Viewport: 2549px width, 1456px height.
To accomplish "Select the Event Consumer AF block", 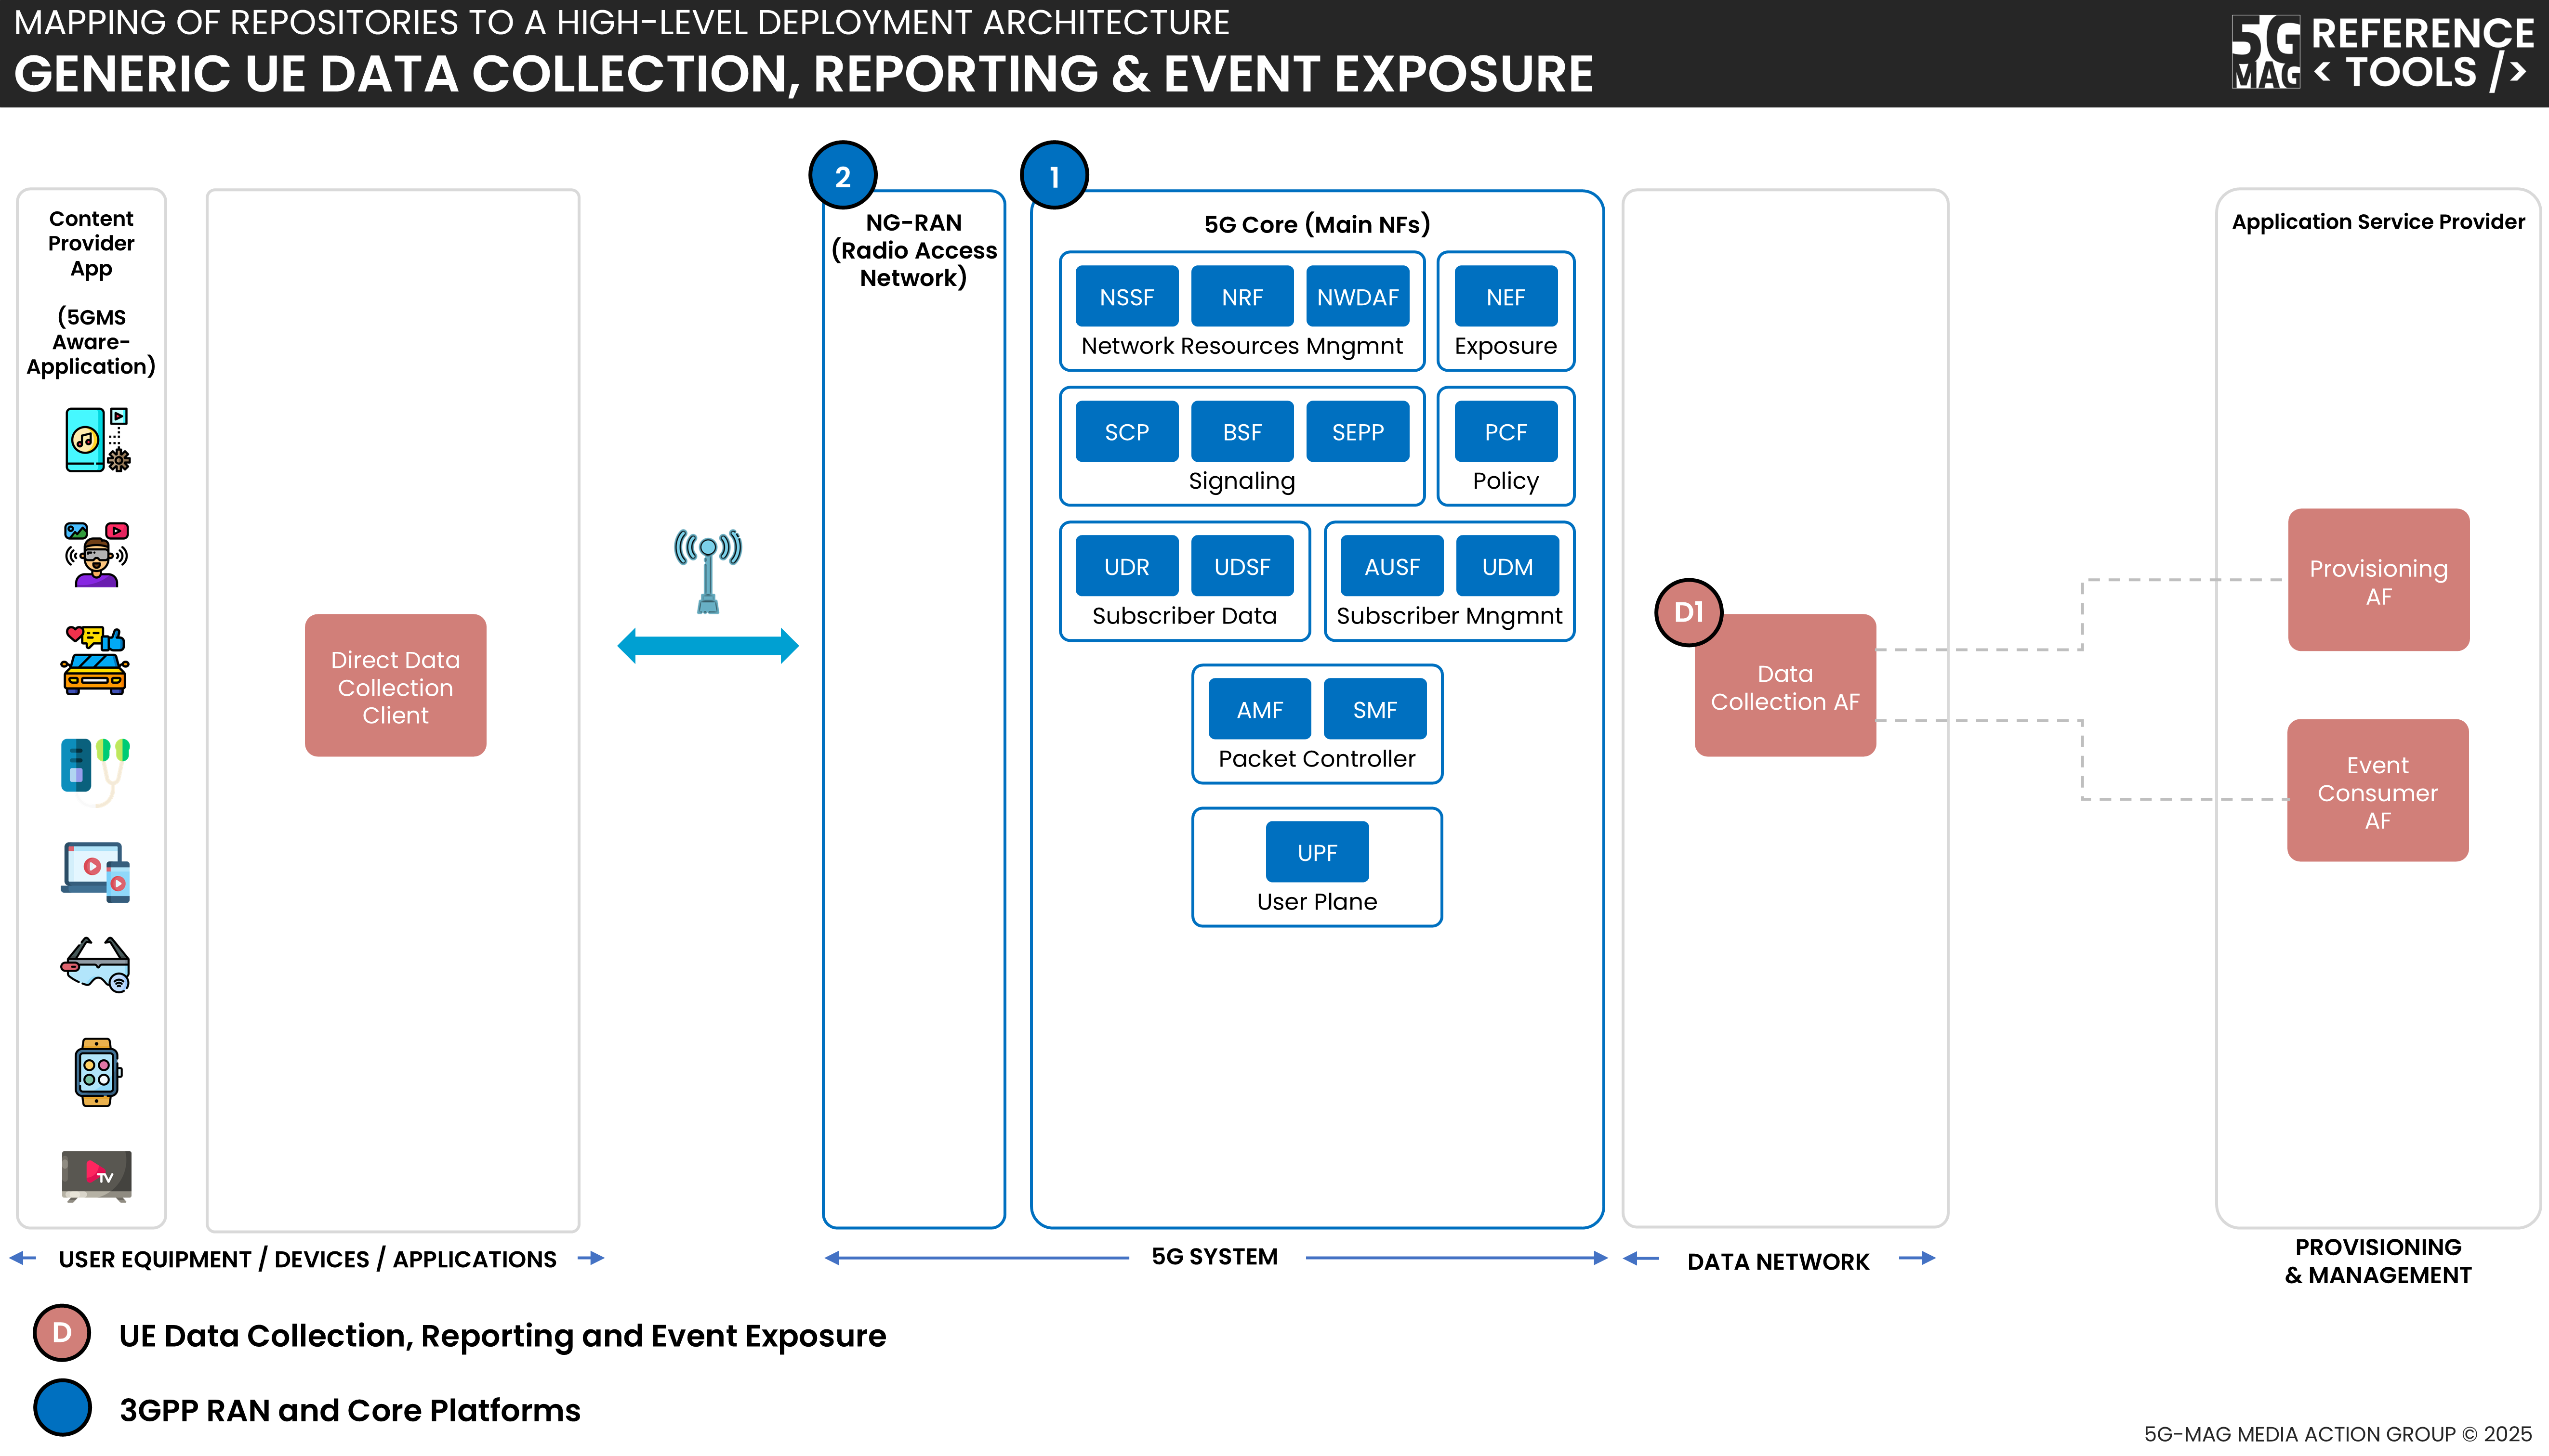I will point(2377,791).
